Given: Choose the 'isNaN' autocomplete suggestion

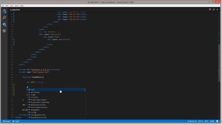Looking at the screenshot, I should pos(57,95).
